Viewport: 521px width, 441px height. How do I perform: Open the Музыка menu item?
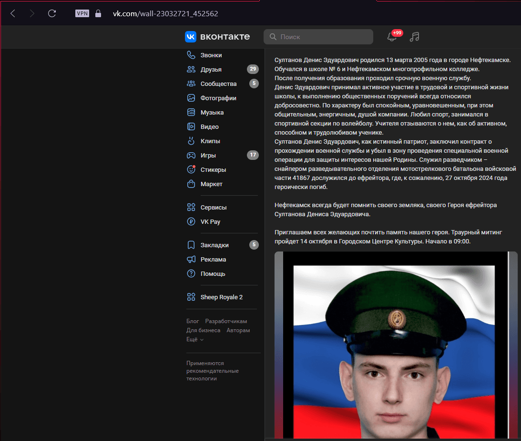click(x=212, y=113)
